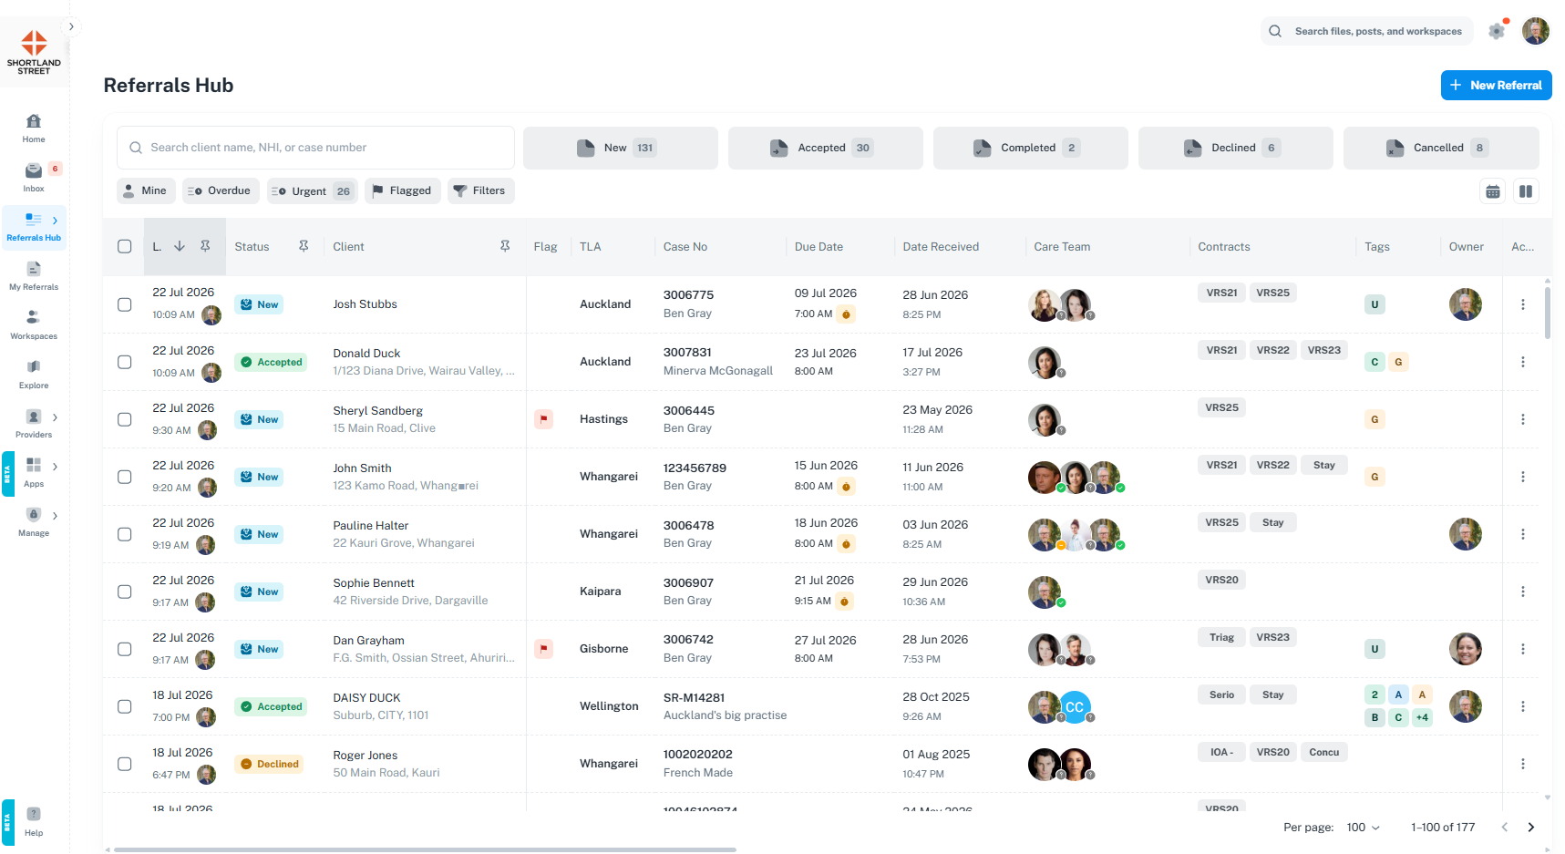1565x854 pixels.
Task: Select the Pauline Halter row checkbox
Action: click(125, 534)
